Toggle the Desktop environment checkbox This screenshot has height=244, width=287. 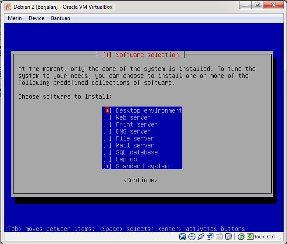pos(107,110)
